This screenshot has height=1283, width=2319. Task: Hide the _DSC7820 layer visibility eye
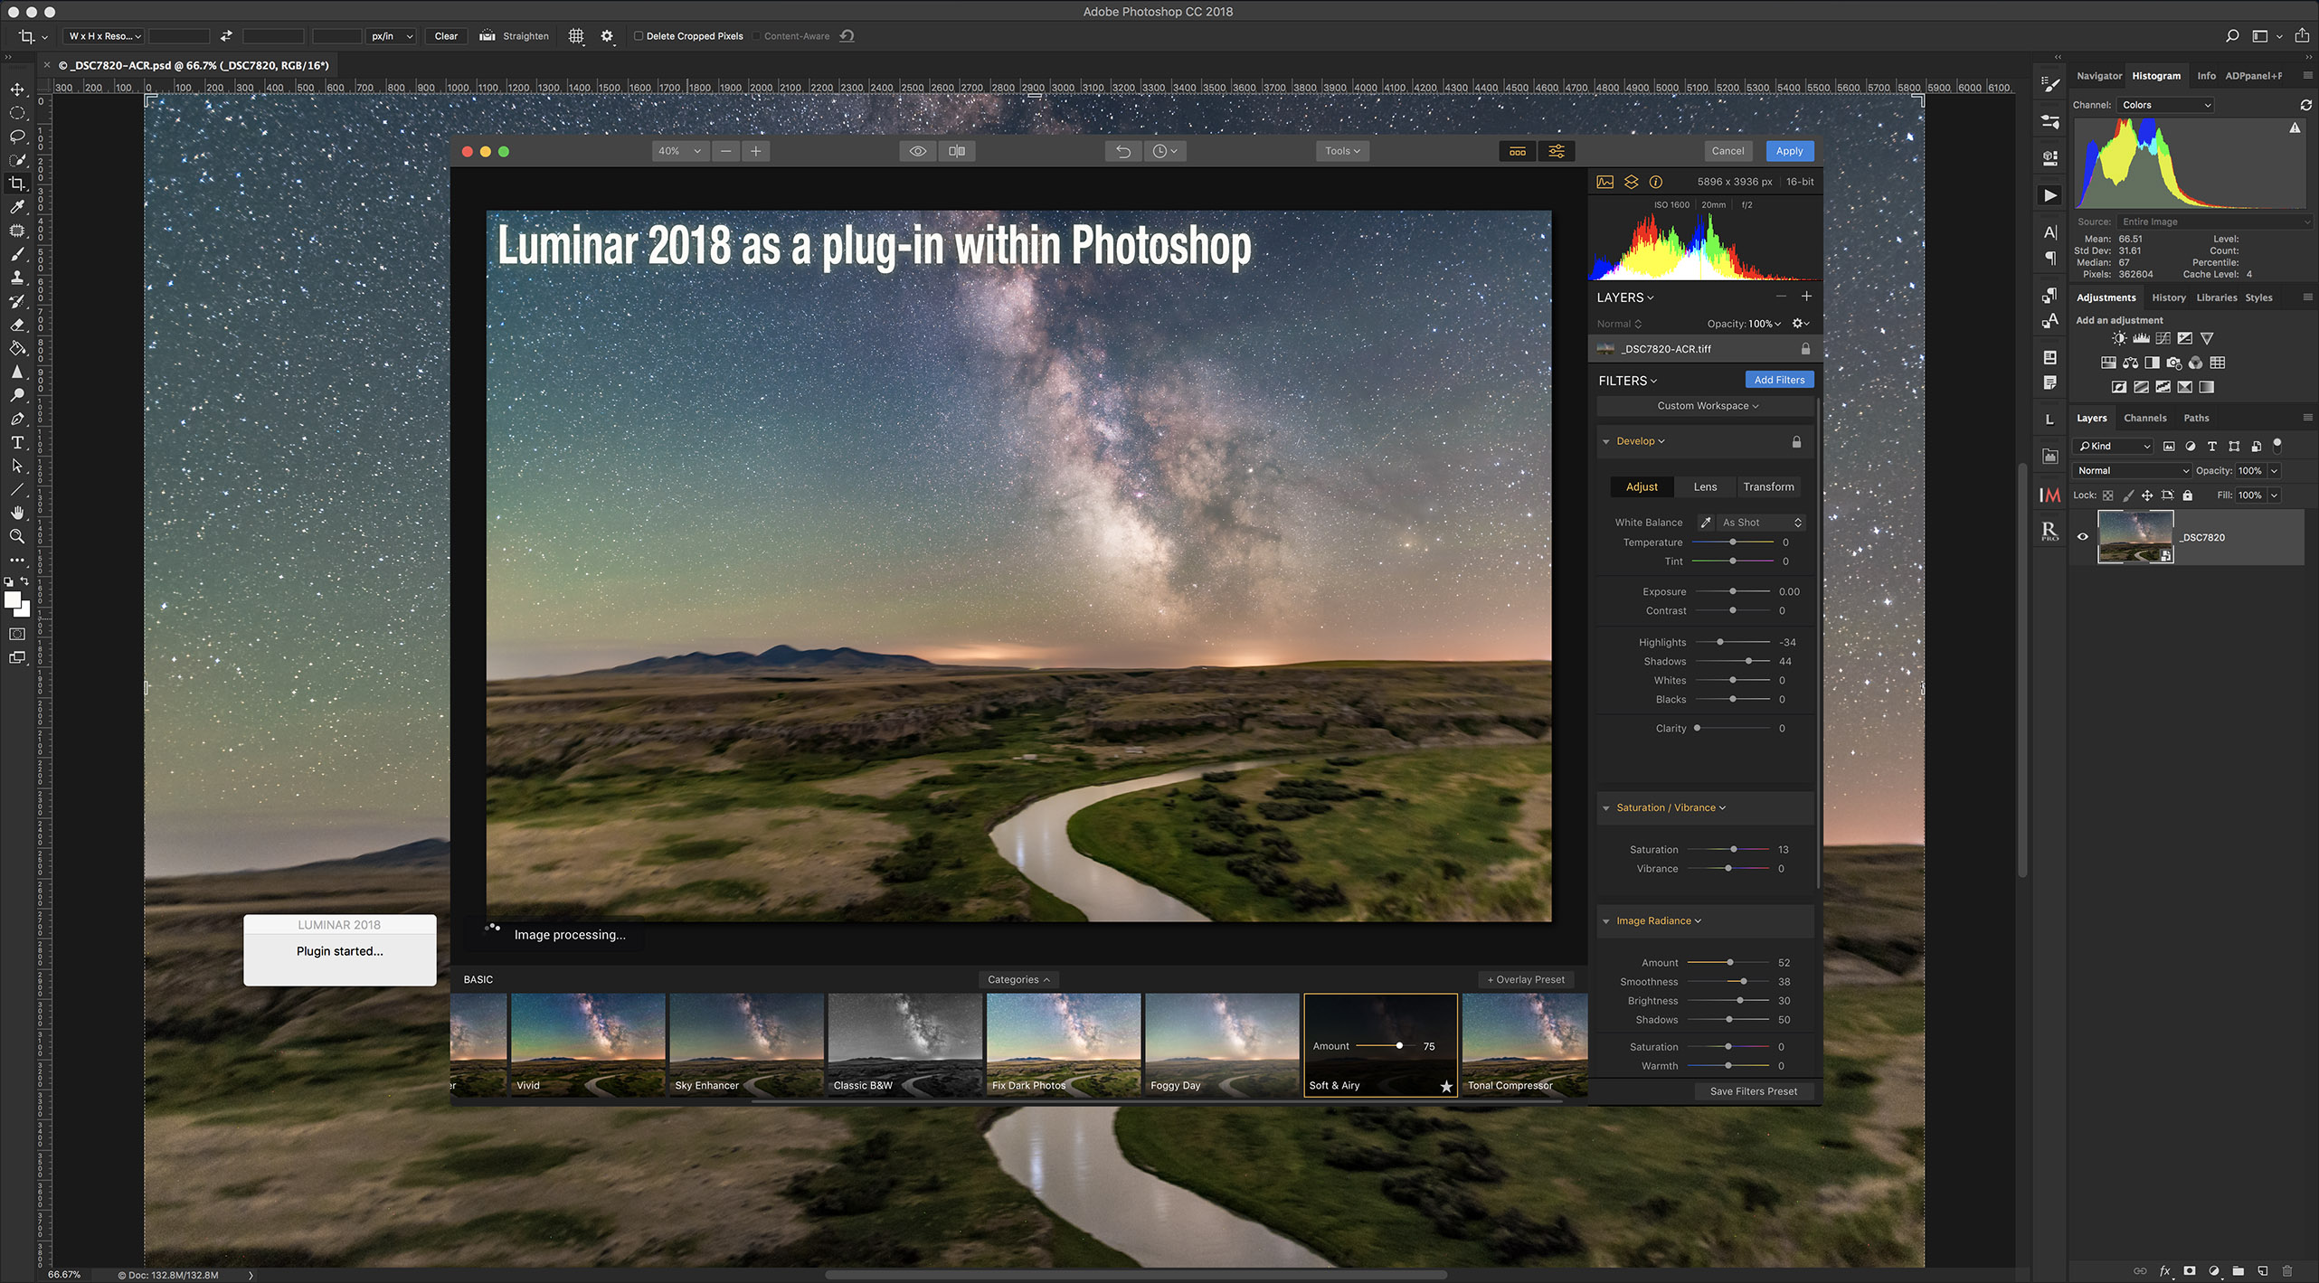(2083, 537)
